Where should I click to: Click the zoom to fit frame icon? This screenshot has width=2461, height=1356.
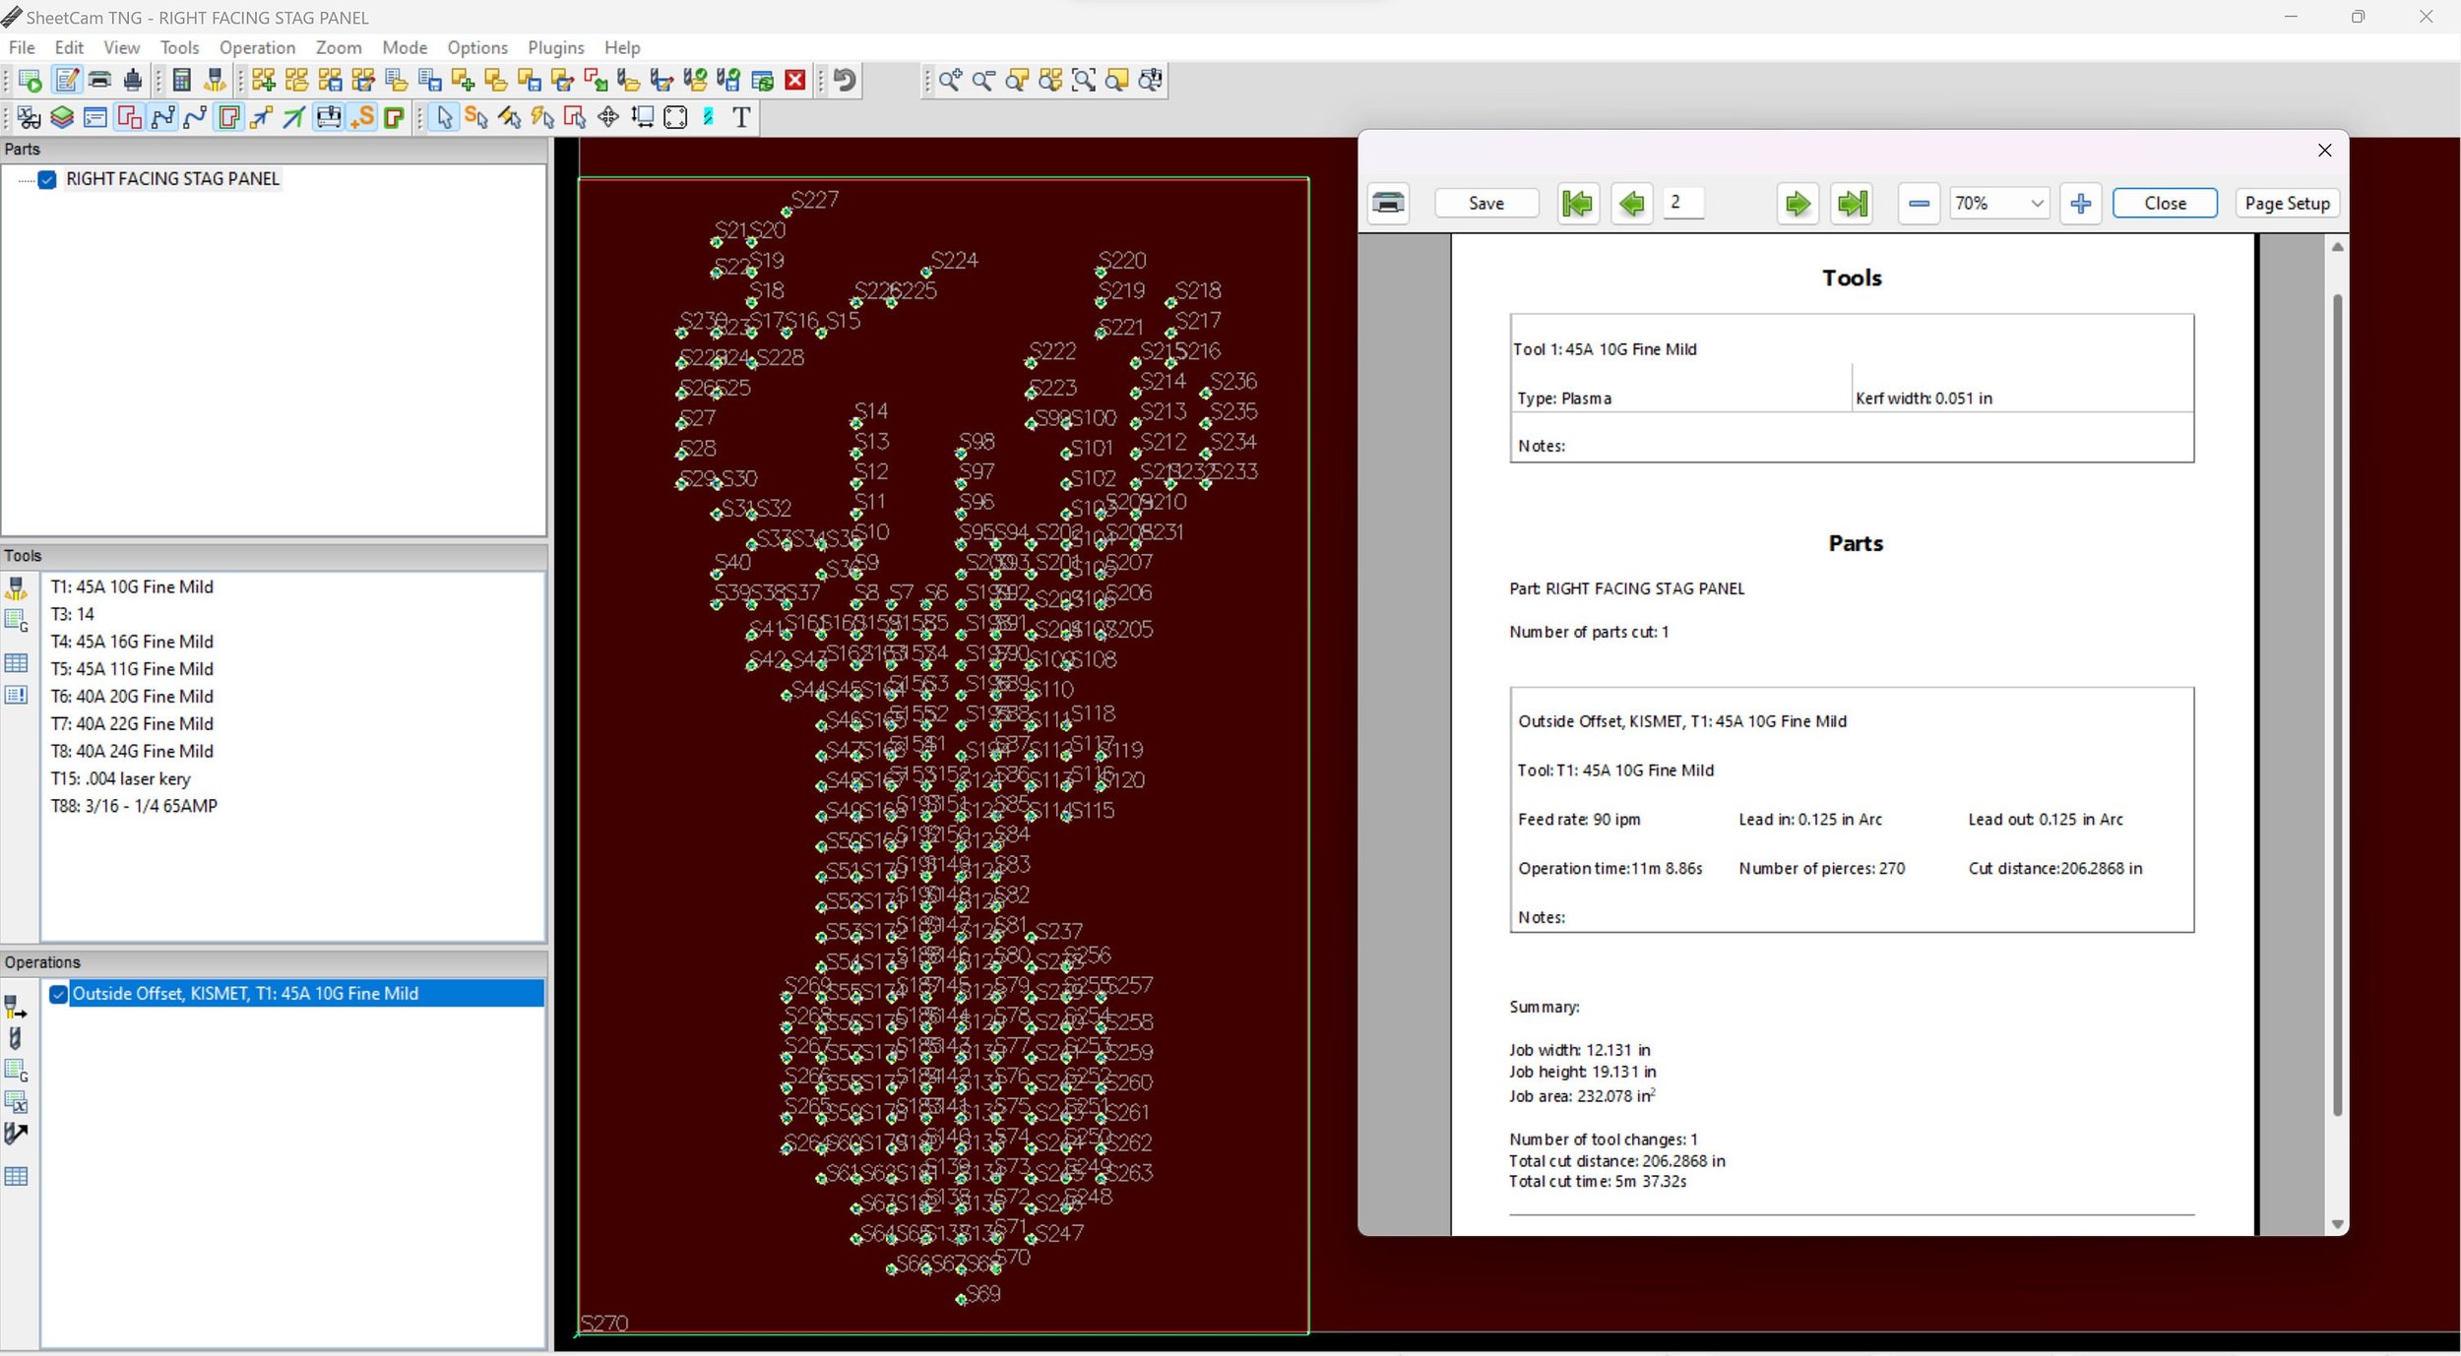point(1084,81)
